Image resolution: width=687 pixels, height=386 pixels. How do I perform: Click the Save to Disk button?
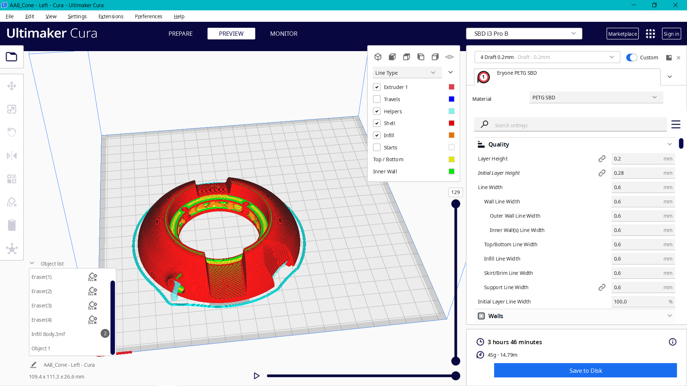coord(585,371)
